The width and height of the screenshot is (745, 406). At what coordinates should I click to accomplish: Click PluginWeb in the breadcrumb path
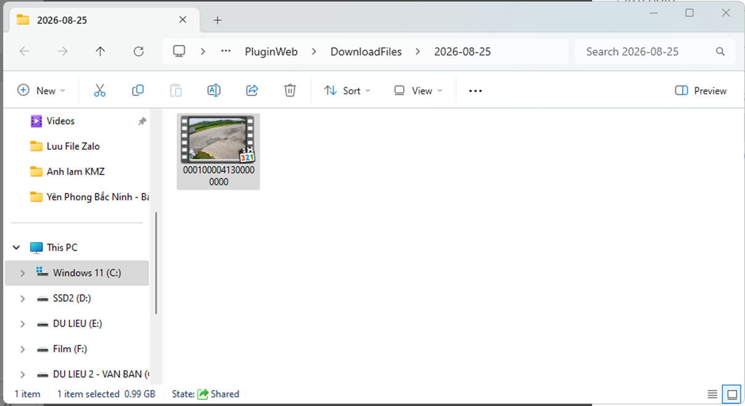point(271,52)
